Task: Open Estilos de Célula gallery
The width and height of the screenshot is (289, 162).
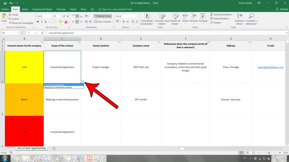Action: 175,19
